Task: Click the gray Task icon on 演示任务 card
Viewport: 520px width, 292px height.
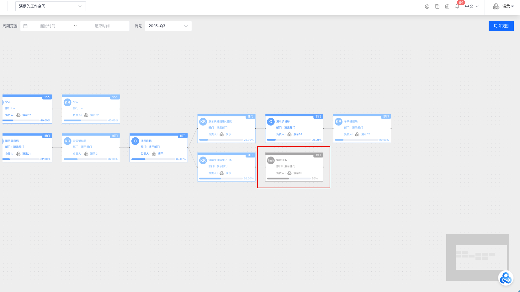Action: [x=271, y=160]
